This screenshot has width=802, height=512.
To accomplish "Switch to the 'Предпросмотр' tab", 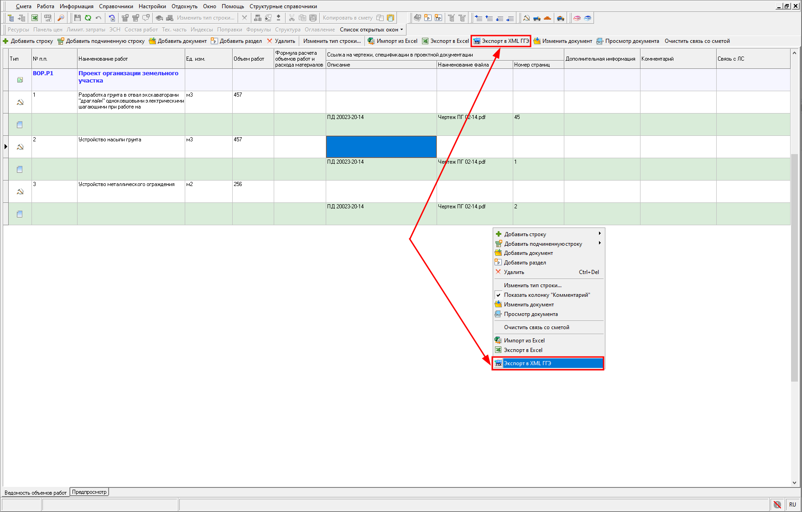I will (89, 492).
